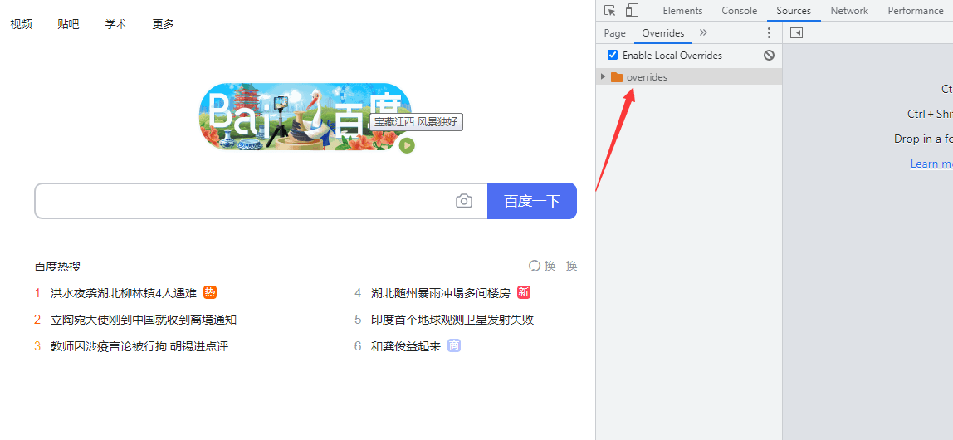Expand the overrides folder arrow
Viewport: 953px width, 440px height.
(x=603, y=76)
